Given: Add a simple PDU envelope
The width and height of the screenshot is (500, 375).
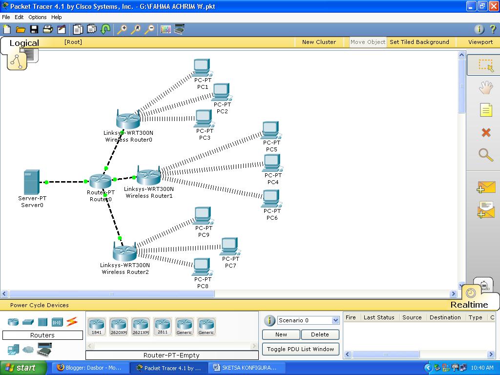Looking at the screenshot, I should pyautogui.click(x=486, y=187).
